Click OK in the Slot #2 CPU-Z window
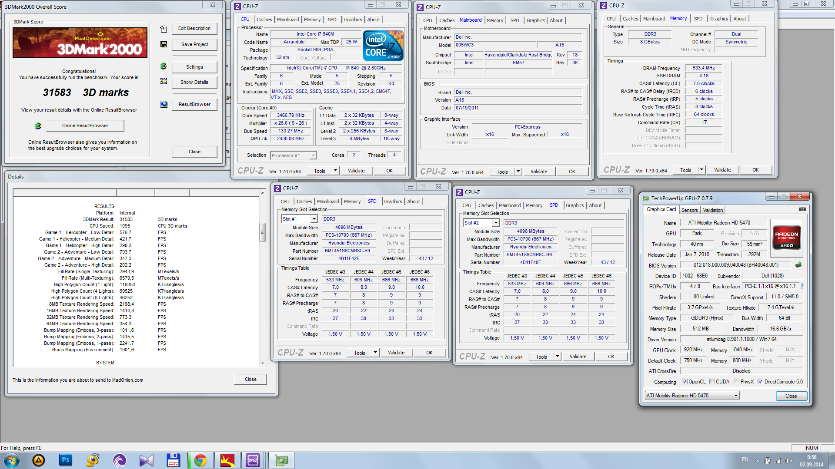Image resolution: width=835 pixels, height=469 pixels. pyautogui.click(x=611, y=357)
